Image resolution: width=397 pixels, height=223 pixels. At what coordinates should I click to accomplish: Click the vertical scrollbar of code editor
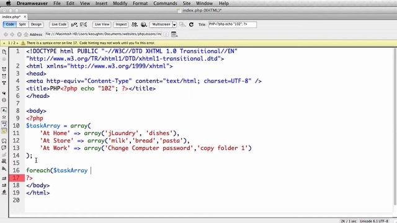[395, 126]
